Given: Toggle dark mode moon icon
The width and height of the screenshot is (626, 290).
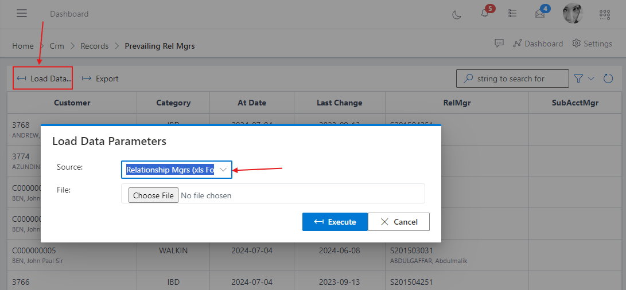Looking at the screenshot, I should coord(456,15).
